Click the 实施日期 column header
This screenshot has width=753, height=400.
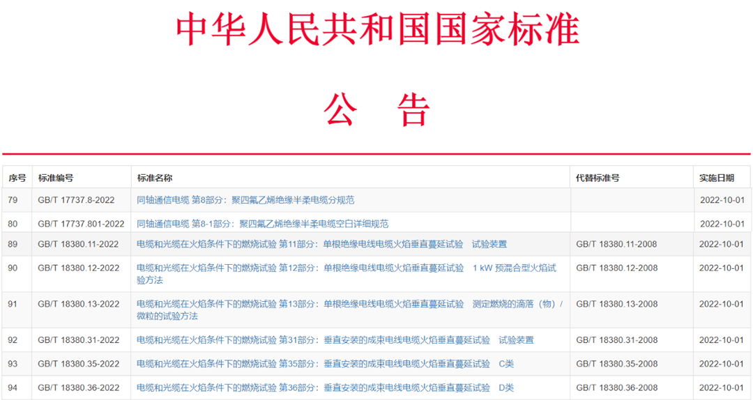[x=717, y=178]
